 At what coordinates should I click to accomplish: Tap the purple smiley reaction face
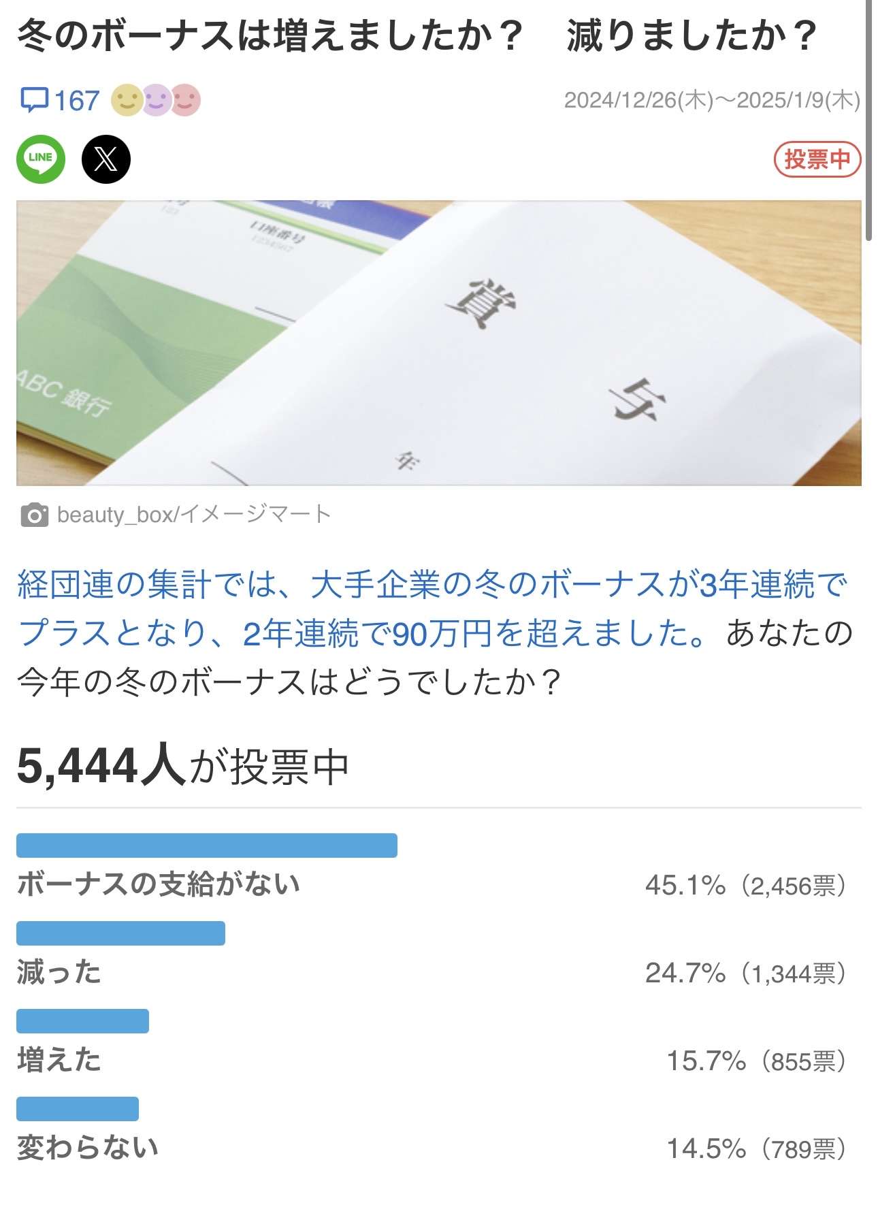point(156,100)
